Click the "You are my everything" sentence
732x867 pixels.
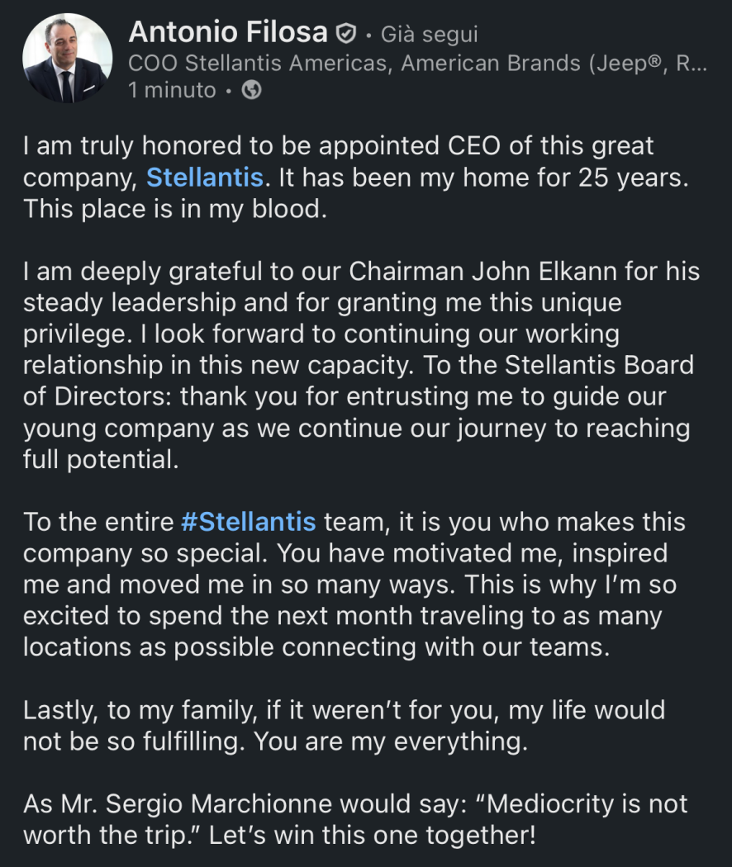(390, 741)
